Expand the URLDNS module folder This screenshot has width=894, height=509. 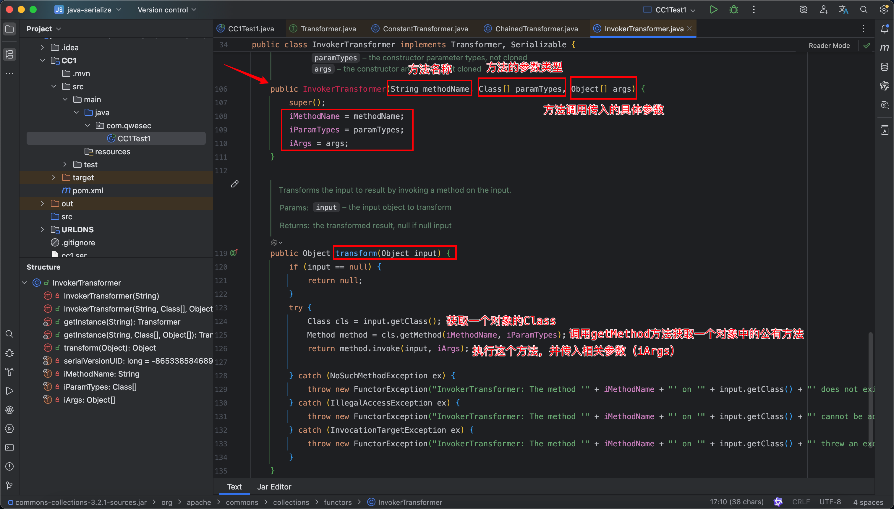[42, 230]
